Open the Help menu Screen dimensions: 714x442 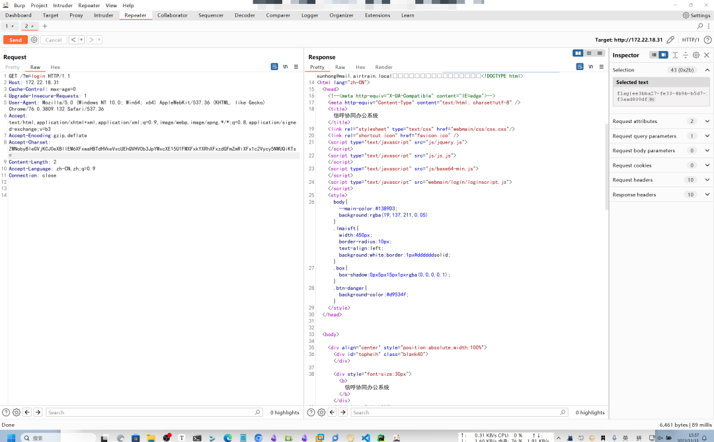pos(128,5)
